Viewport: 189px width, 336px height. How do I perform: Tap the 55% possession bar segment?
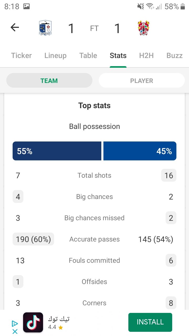tap(57, 151)
